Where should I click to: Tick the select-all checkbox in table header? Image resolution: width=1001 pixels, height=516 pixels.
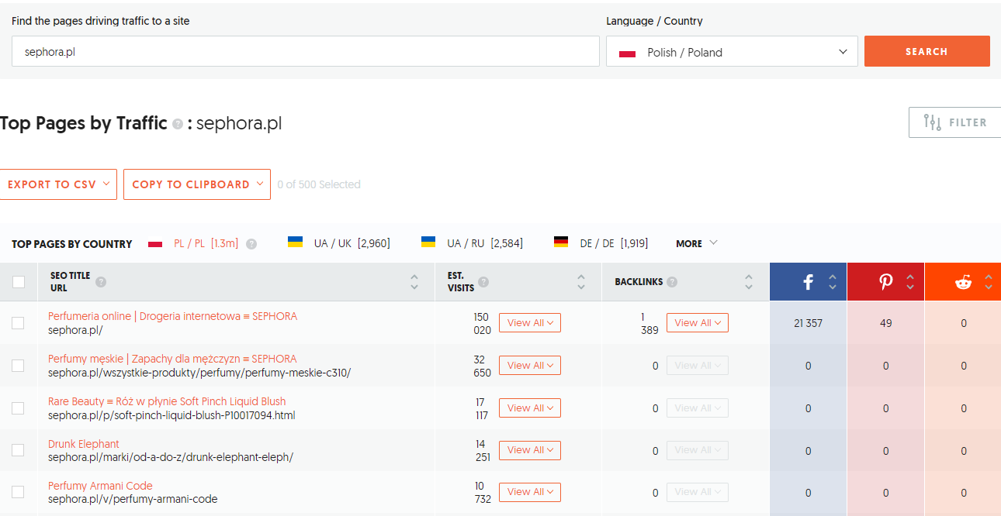[19, 282]
